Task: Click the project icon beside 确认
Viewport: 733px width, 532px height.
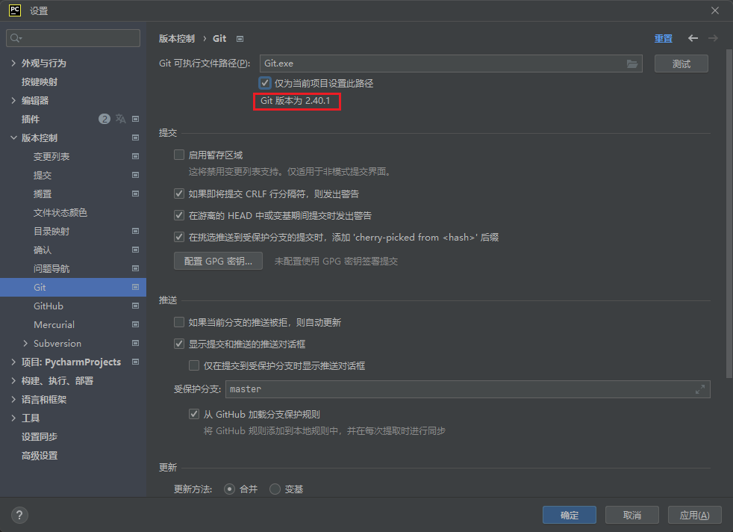Action: (x=136, y=250)
